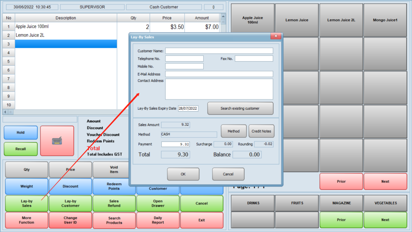The width and height of the screenshot is (412, 232).
Task: Switch to the FRUITS category
Action: tap(297, 203)
